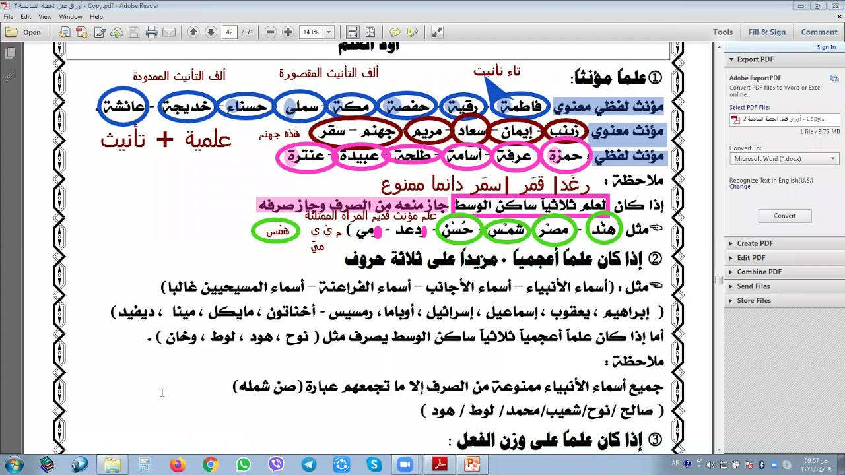The image size is (845, 475).
Task: Zoom out with the minus button
Action: 271,32
